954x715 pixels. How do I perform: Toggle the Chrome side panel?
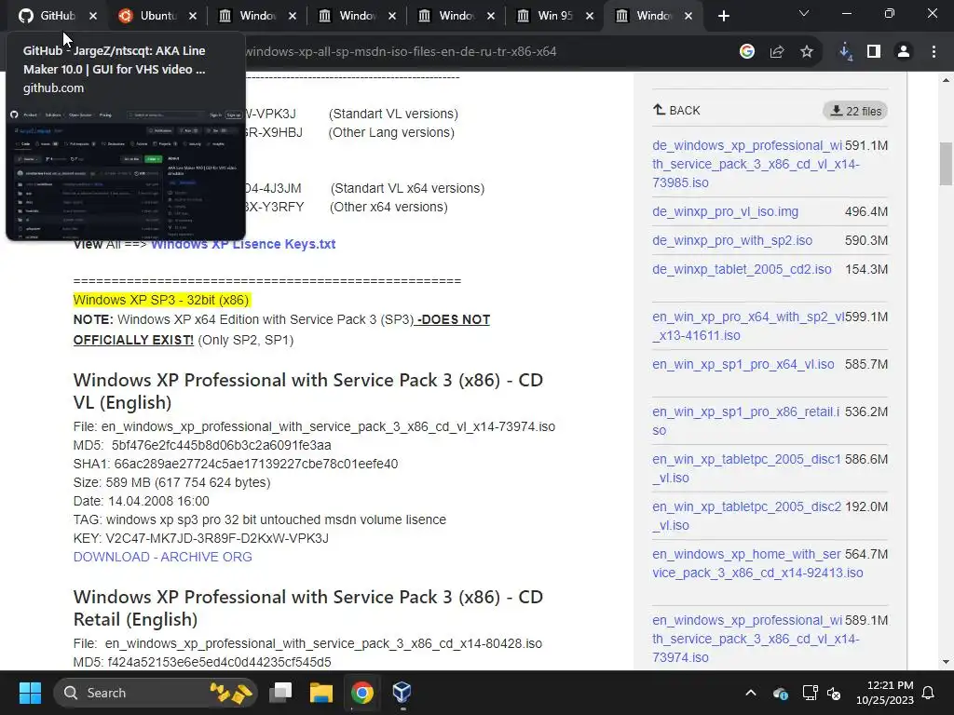pyautogui.click(x=874, y=52)
